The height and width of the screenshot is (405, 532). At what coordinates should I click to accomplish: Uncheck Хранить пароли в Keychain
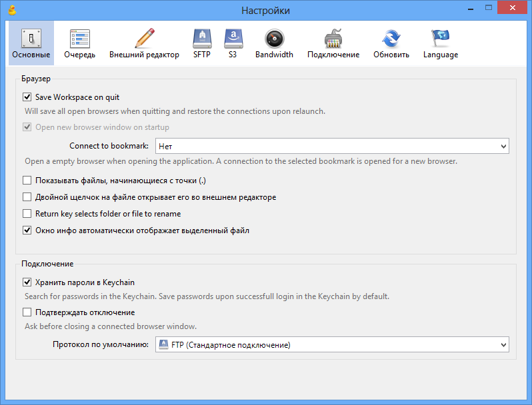(x=27, y=282)
